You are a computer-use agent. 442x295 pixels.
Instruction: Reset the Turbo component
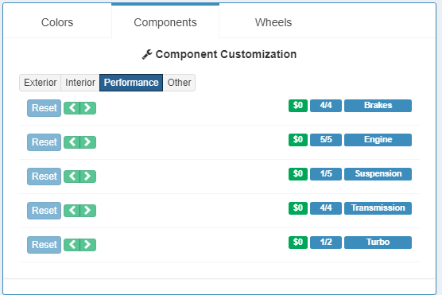(44, 245)
